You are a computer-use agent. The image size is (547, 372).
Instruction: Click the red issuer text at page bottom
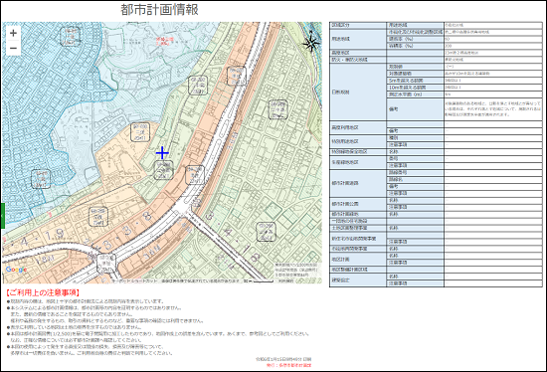pos(289,365)
